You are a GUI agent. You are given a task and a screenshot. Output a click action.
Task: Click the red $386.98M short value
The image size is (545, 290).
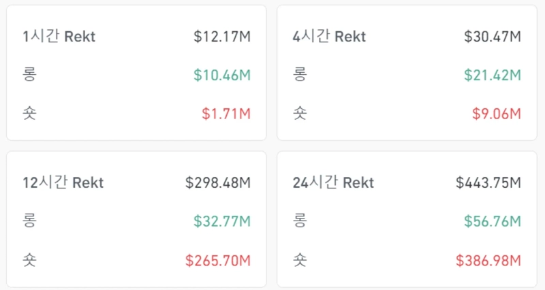tap(488, 259)
